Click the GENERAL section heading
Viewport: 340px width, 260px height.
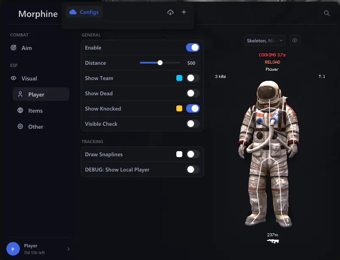coord(91,35)
